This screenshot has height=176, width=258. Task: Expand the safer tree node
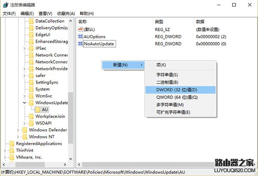coord(25,76)
